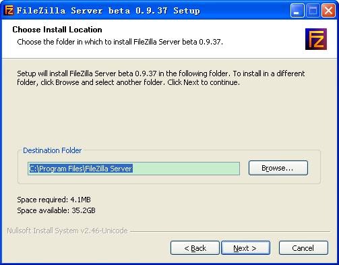Screen dimensions: 339x265
Task: Click the 'Destination Folder' group label
Action: click(53, 150)
